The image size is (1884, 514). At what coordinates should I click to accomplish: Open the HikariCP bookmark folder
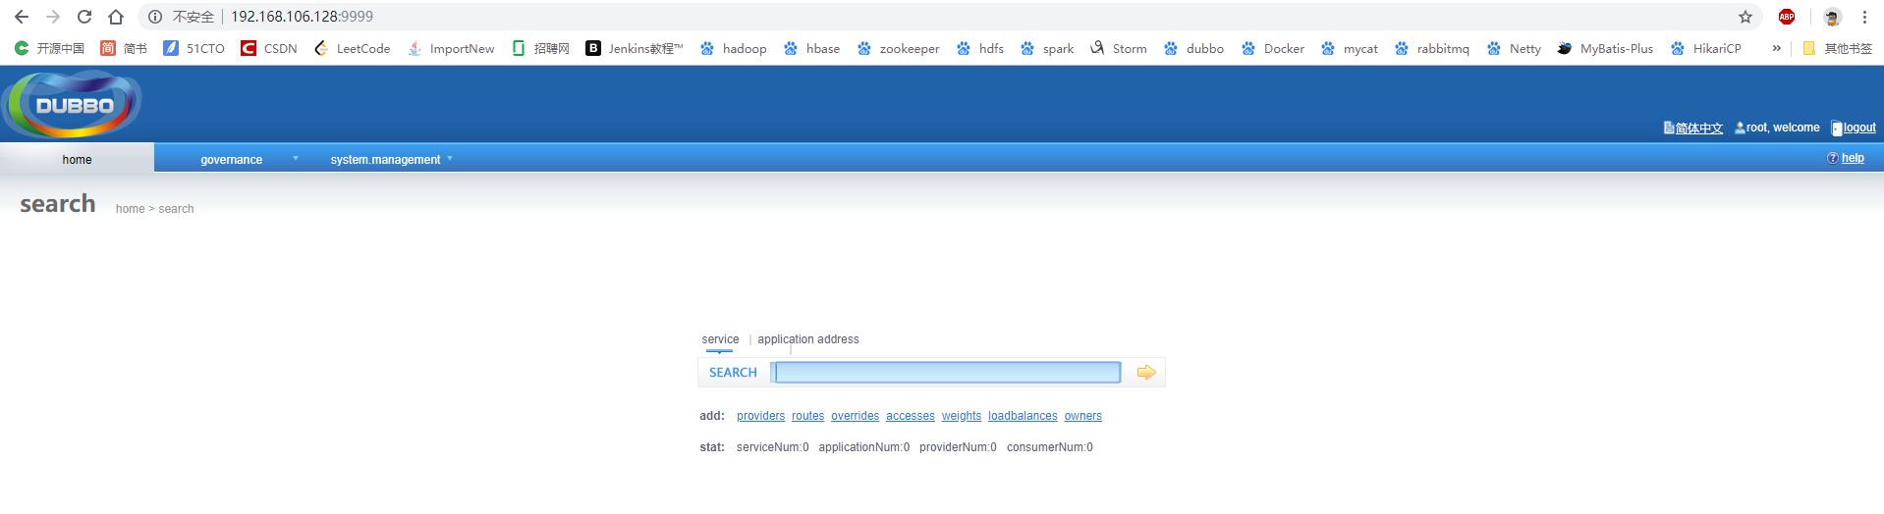(1705, 48)
